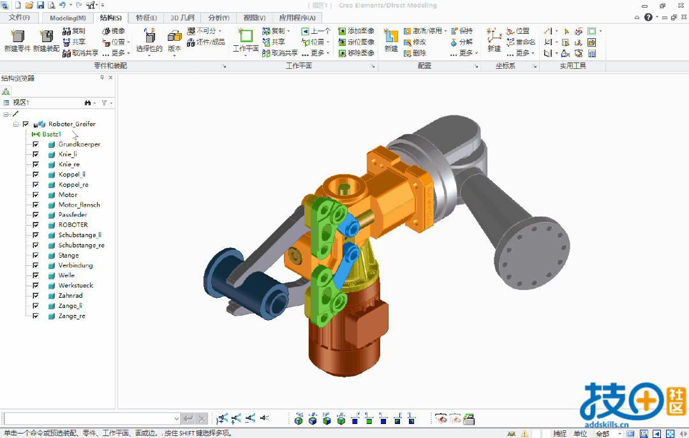
Task: Click 捕捉 in the status bar
Action: (x=560, y=434)
